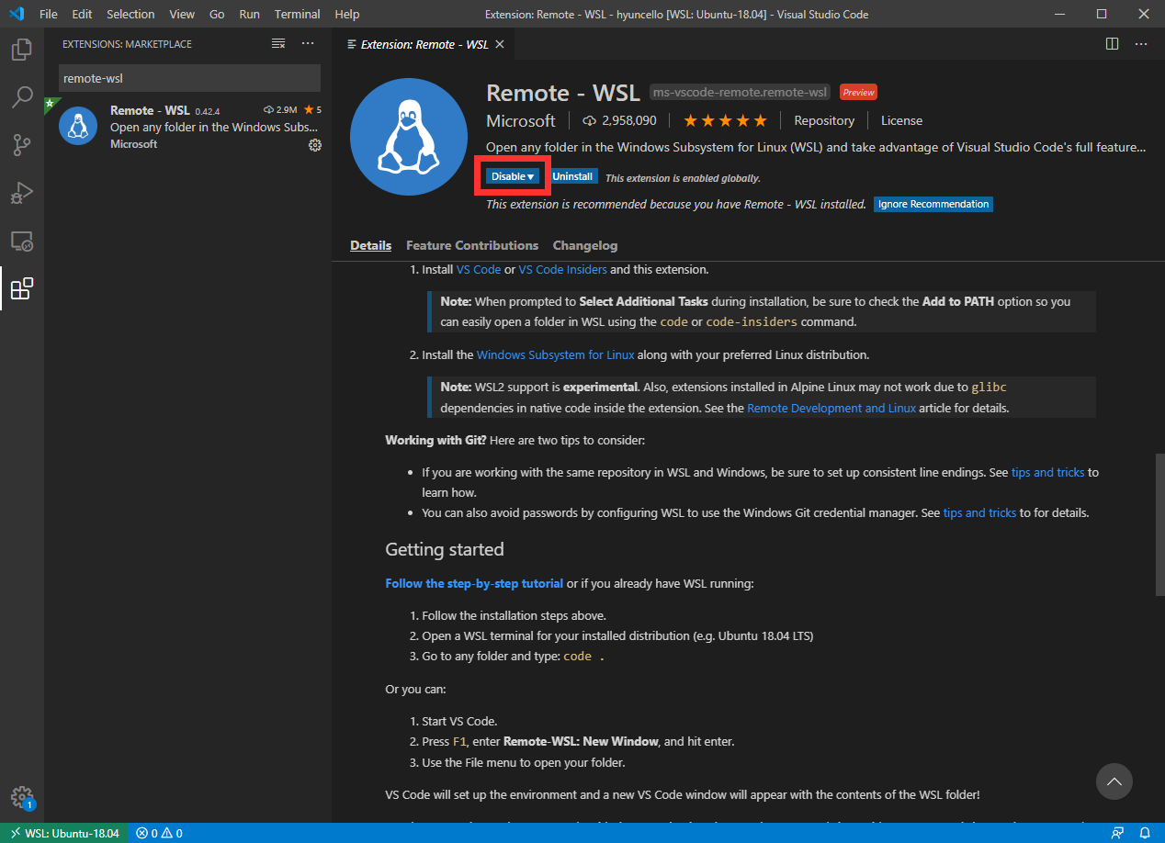Viewport: 1165px width, 843px height.
Task: Open the Follow the step-by-step tutorial link
Action: point(474,583)
